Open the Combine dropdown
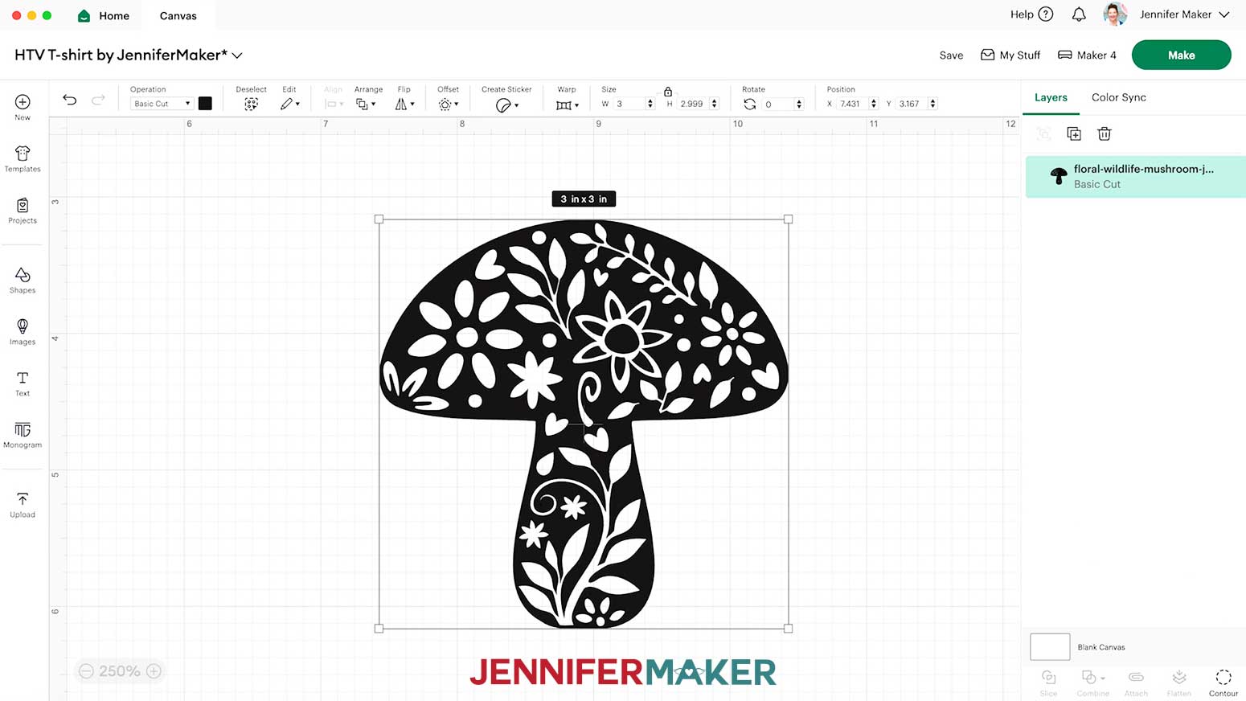The height and width of the screenshot is (701, 1246). pos(1092,683)
